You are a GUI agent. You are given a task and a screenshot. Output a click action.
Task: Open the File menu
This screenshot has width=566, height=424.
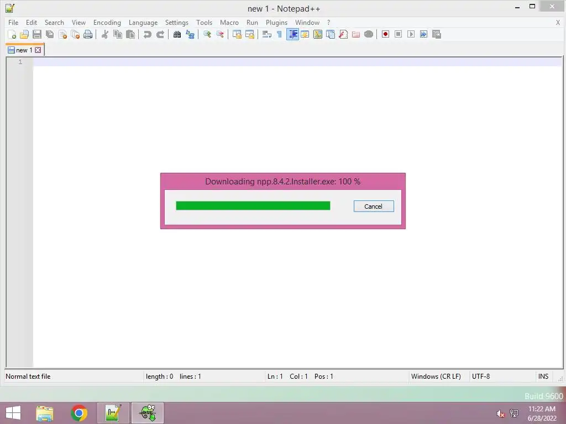[x=13, y=22]
